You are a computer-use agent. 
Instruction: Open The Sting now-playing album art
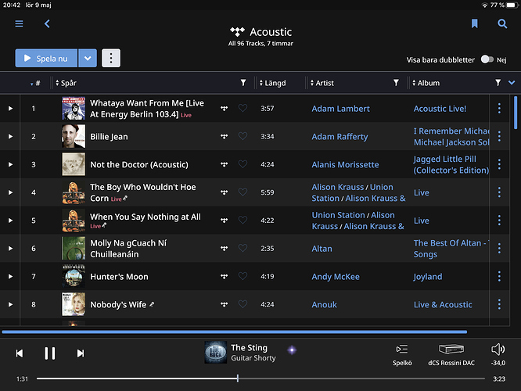click(x=216, y=352)
